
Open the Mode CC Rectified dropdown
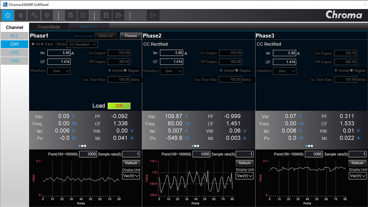point(82,45)
